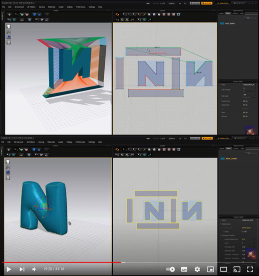Click the Simulate arrow icon in lower 3D toolbar

click(8, 149)
